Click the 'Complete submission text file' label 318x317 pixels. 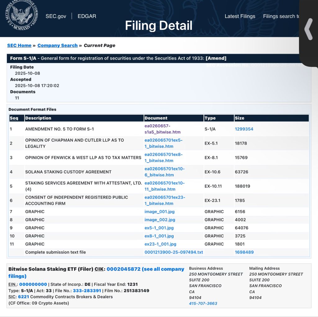(x=55, y=252)
